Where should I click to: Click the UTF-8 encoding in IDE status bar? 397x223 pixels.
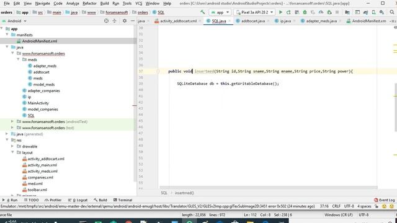coord(349,206)
